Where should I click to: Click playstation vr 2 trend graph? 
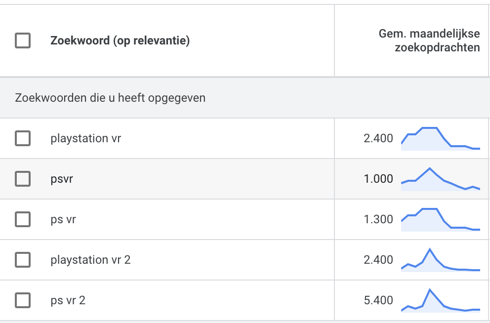tap(441, 260)
